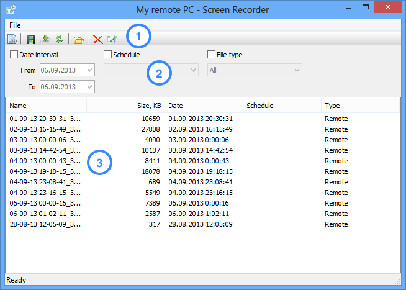Click the settings page icon in toolbar

[x=12, y=40]
